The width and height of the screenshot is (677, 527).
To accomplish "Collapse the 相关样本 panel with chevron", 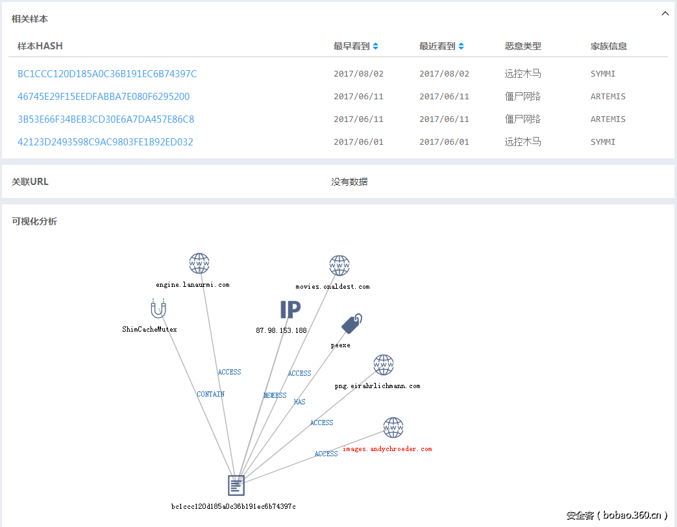I will coord(665,14).
